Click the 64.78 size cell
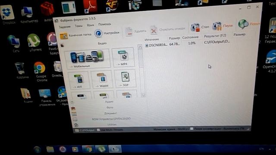Image resolution: width=276 pixels, height=155 pixels. click(x=174, y=44)
